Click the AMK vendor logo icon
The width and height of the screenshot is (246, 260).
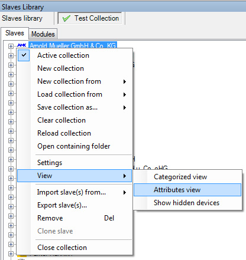click(22, 45)
